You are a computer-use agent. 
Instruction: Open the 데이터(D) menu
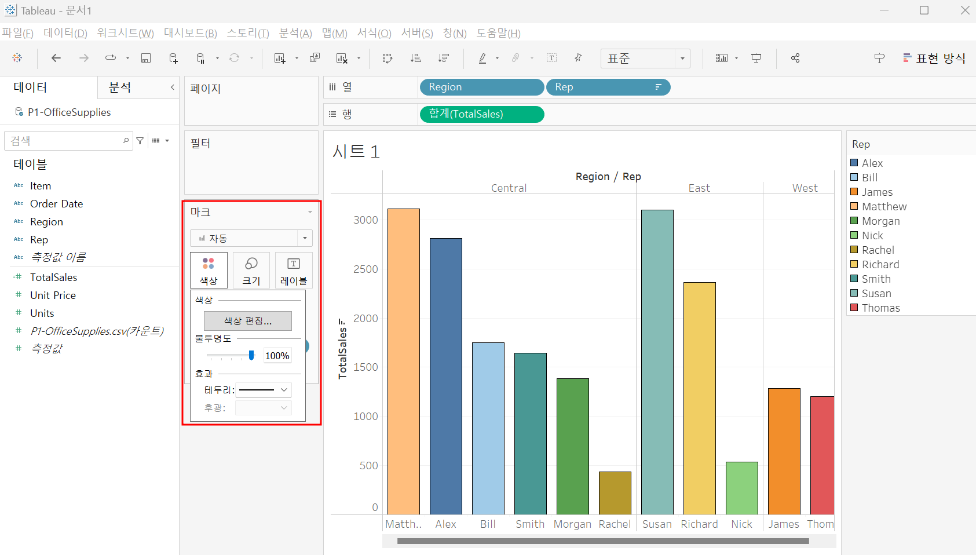[x=65, y=33]
